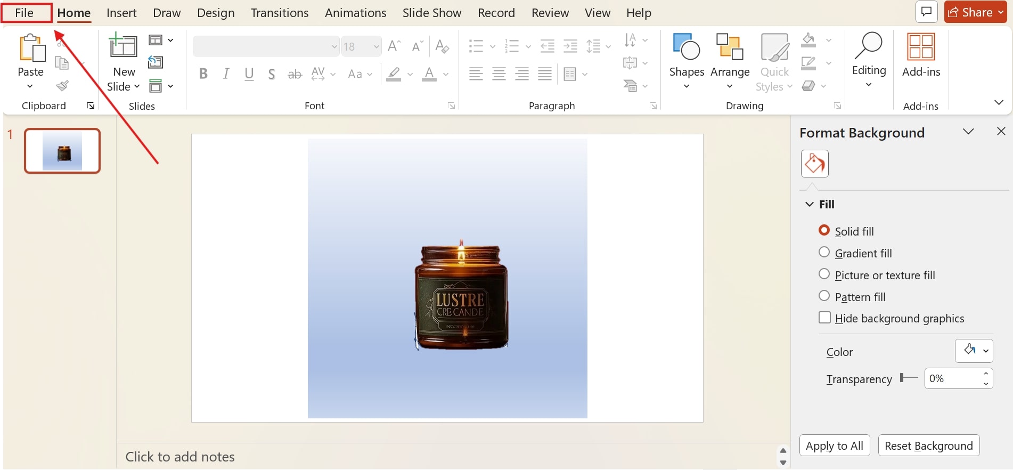
Task: Decrease the font size
Action: click(418, 46)
